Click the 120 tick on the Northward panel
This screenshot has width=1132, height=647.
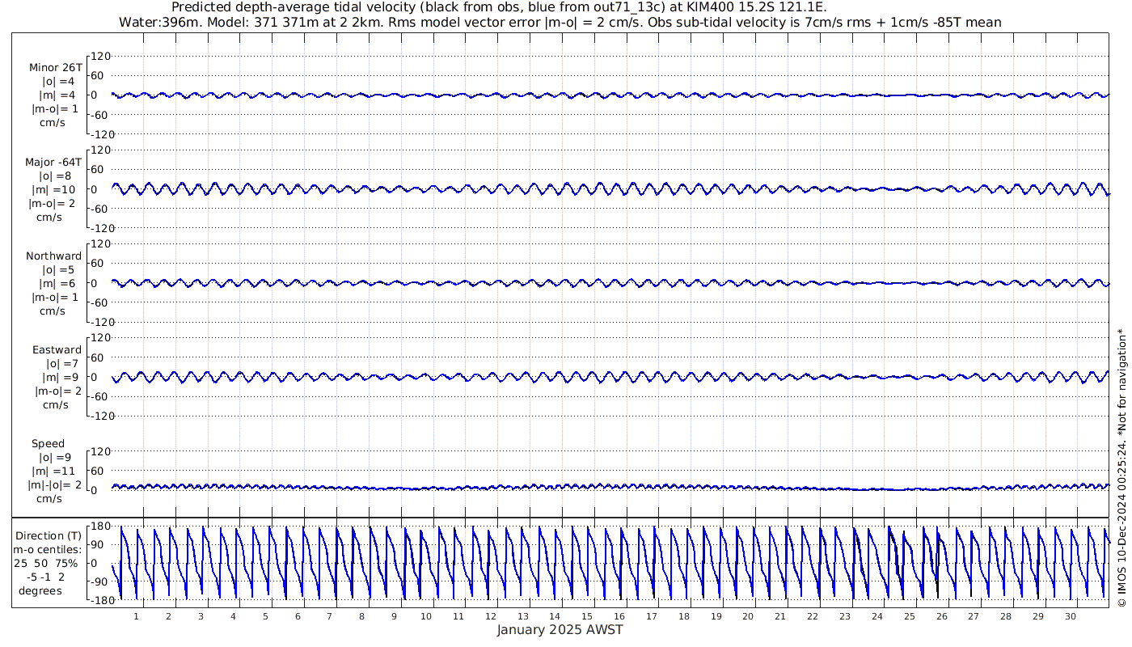[x=101, y=243]
